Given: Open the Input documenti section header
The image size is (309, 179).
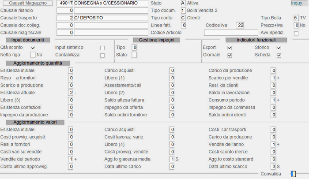Looking at the screenshot, I should pyautogui.click(x=28, y=40).
